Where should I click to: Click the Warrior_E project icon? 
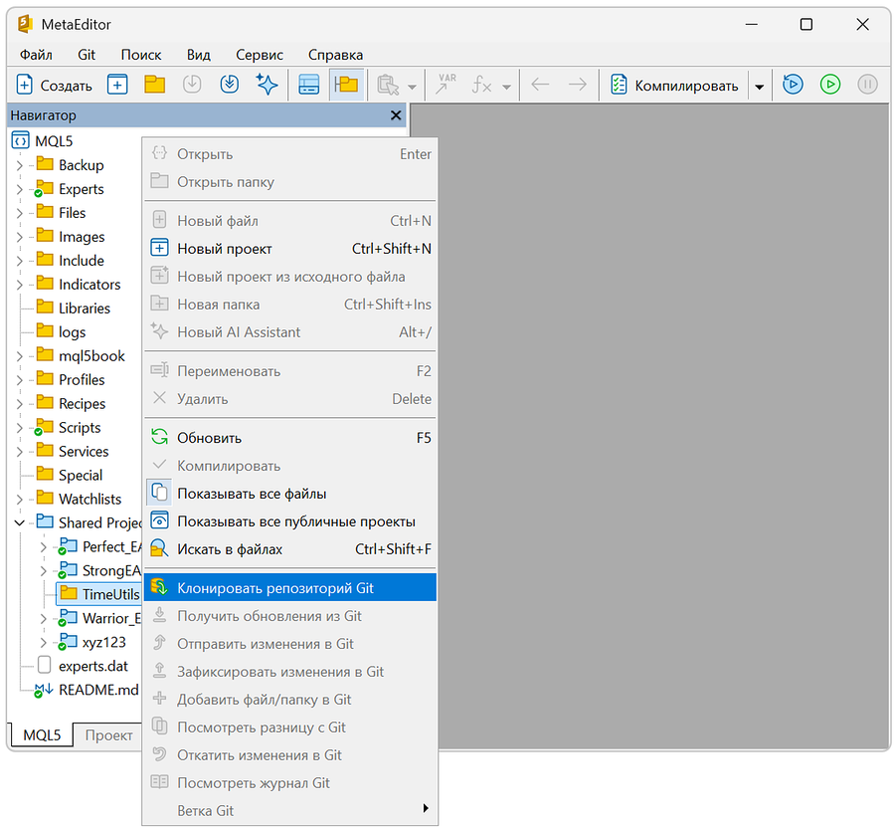[68, 617]
